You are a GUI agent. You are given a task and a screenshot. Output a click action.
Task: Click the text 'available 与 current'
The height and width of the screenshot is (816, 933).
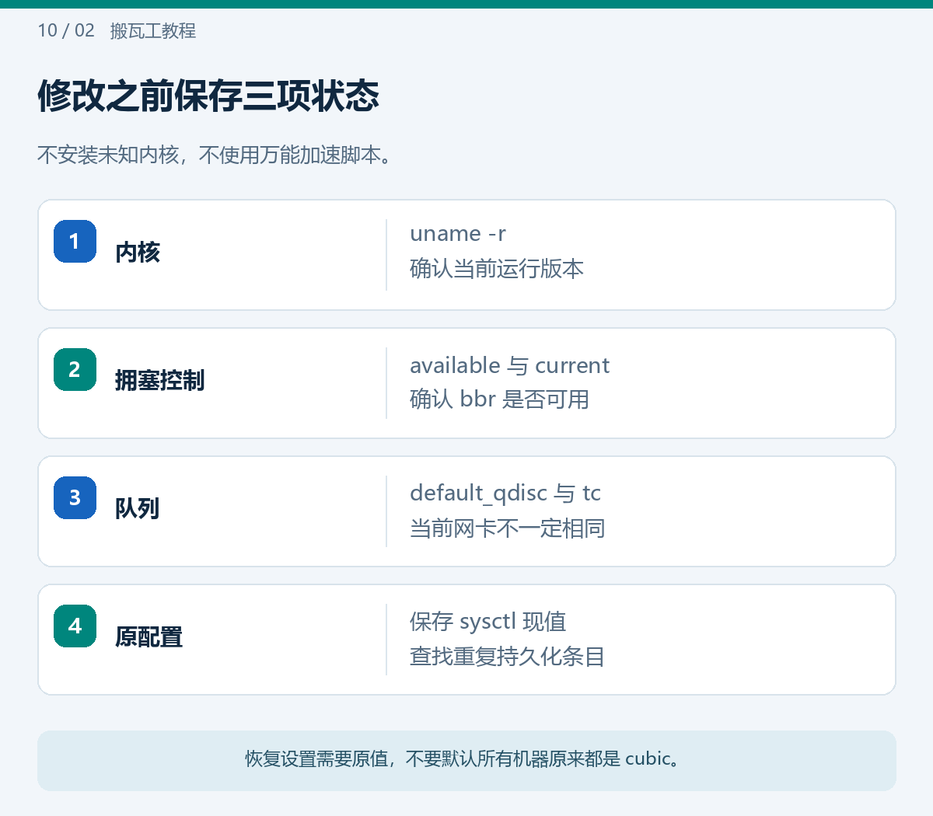coord(509,365)
